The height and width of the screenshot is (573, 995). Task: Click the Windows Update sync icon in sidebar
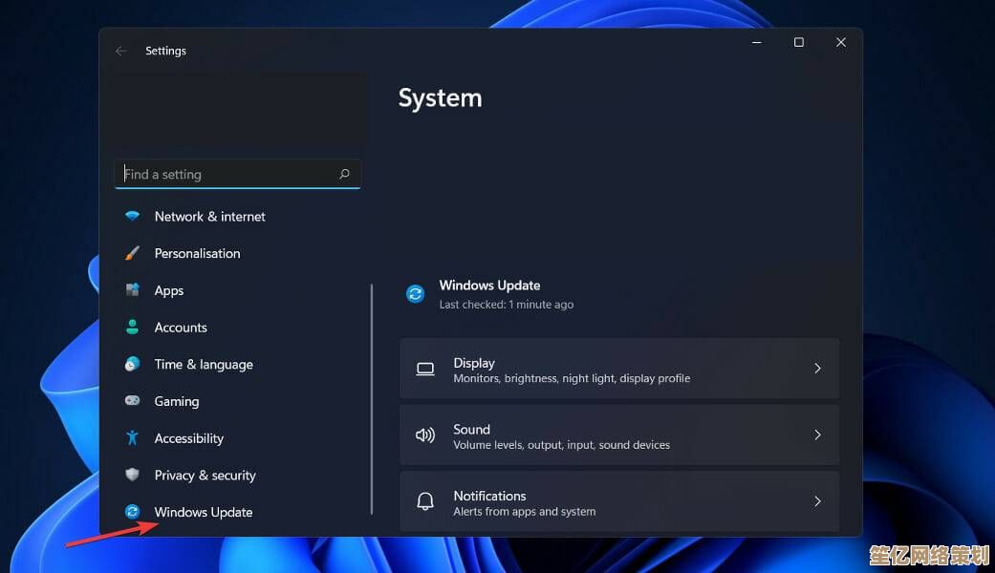(x=132, y=512)
